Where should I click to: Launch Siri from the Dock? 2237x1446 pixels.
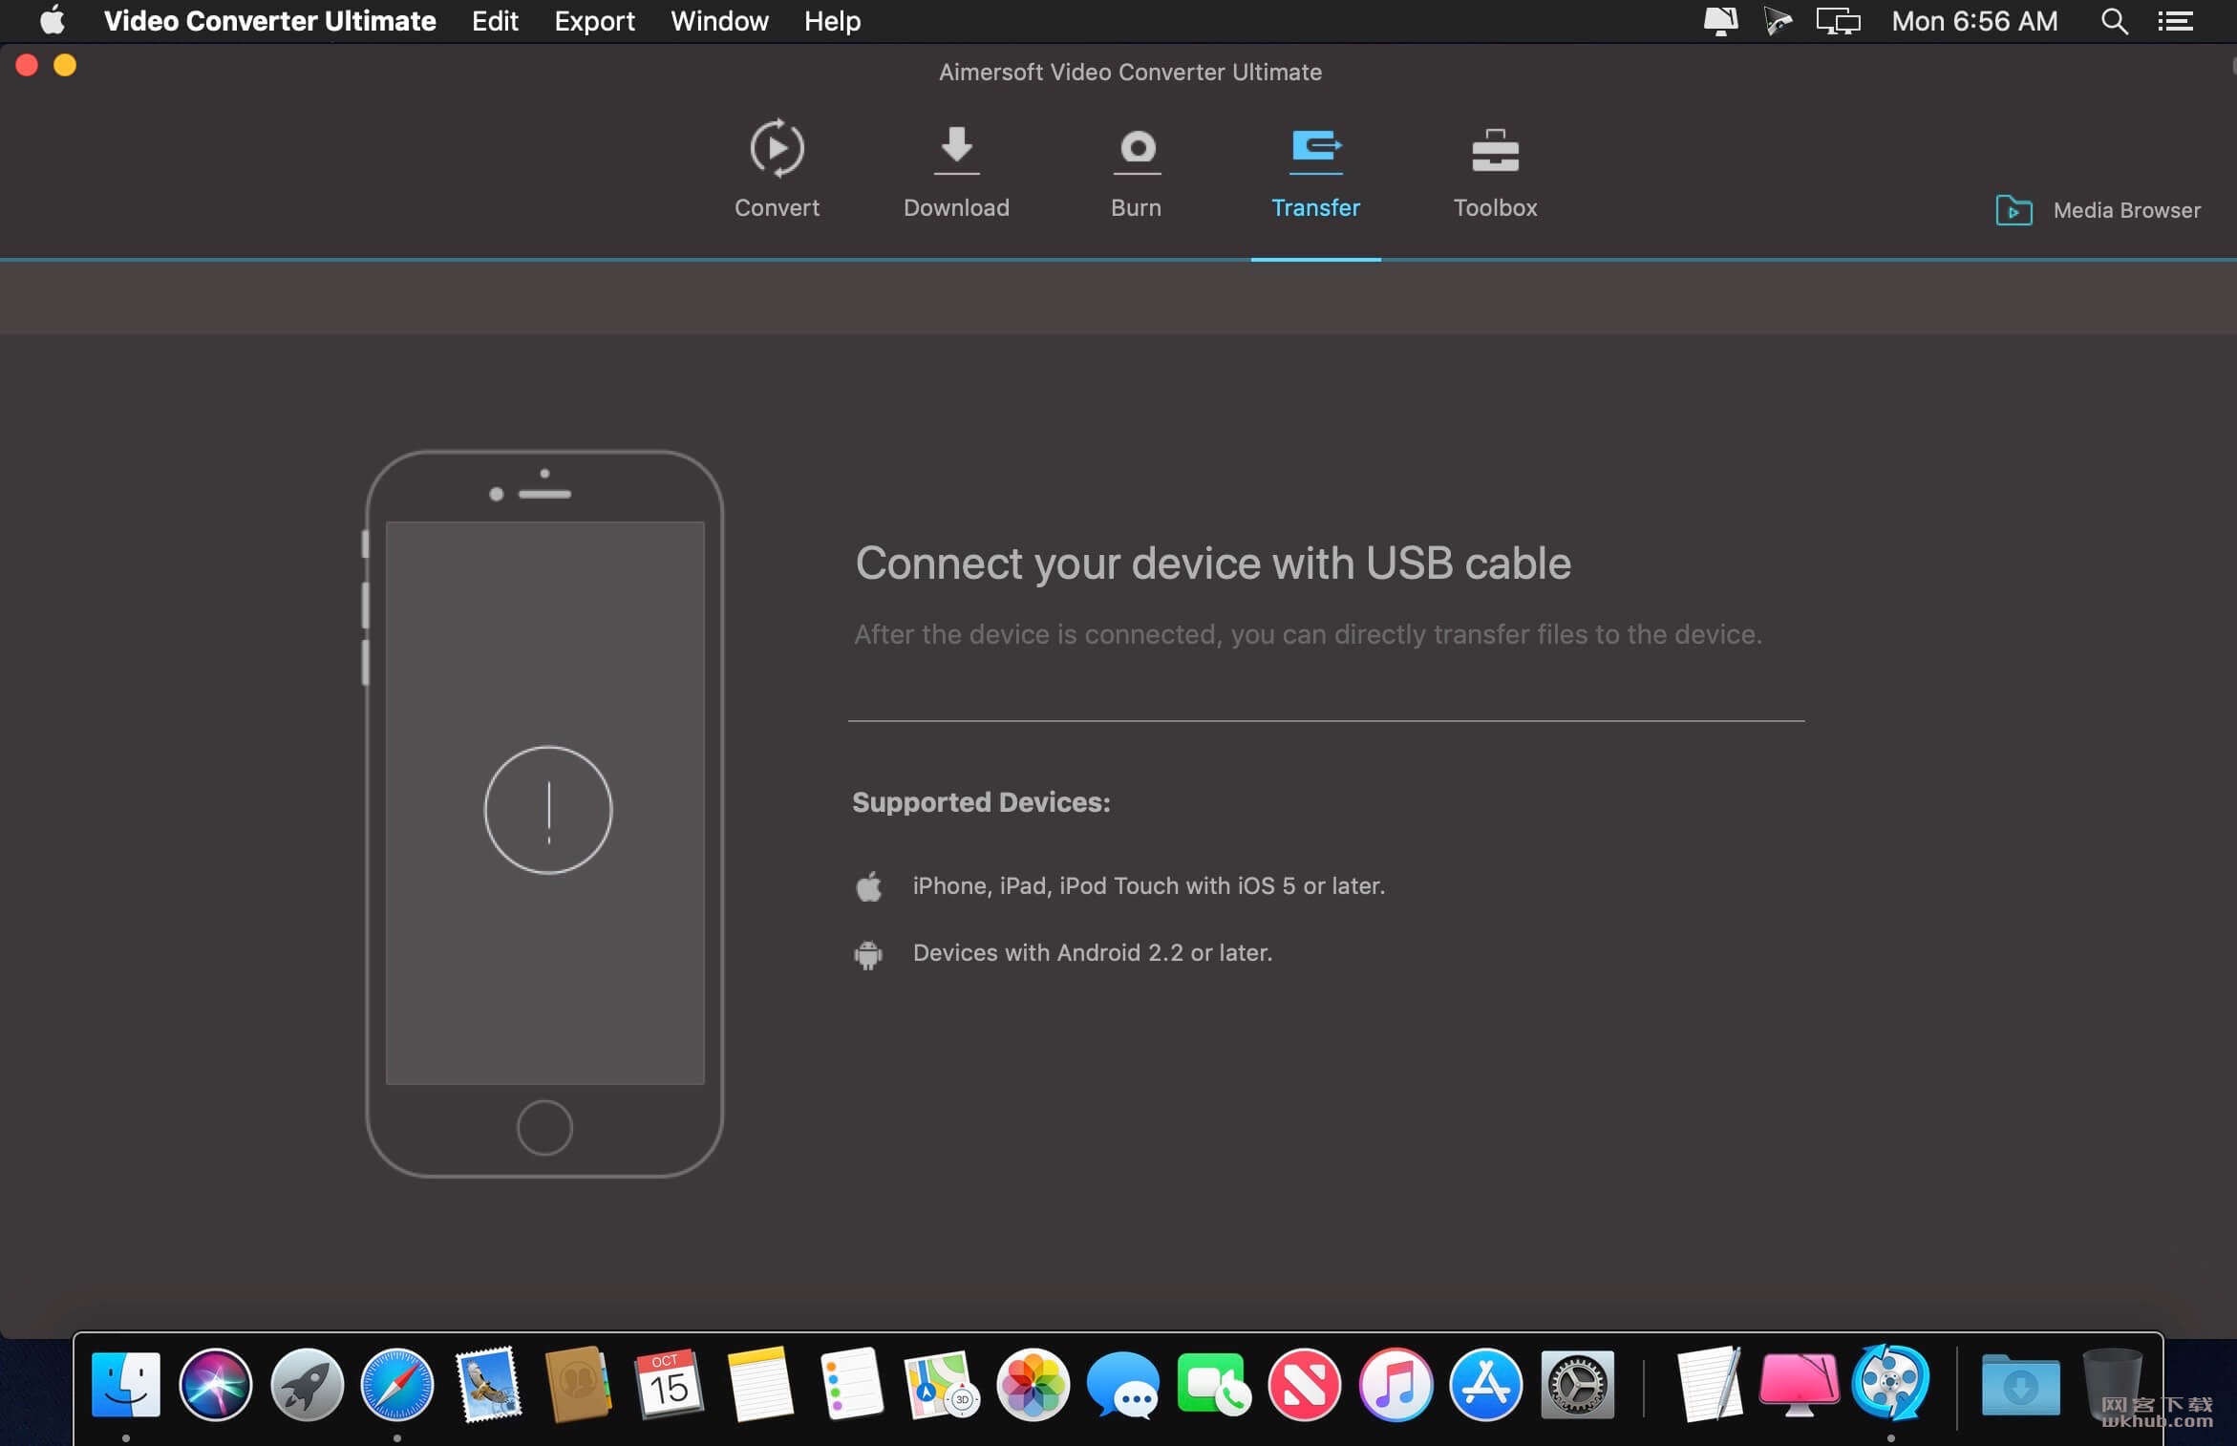[x=216, y=1384]
